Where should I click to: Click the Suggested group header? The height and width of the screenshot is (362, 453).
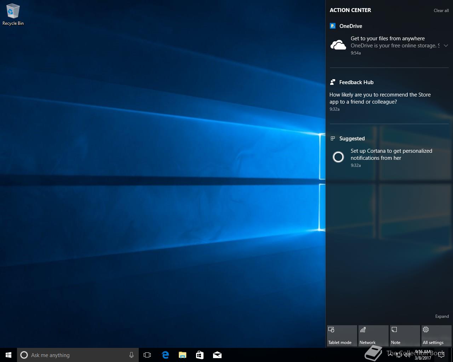click(352, 138)
